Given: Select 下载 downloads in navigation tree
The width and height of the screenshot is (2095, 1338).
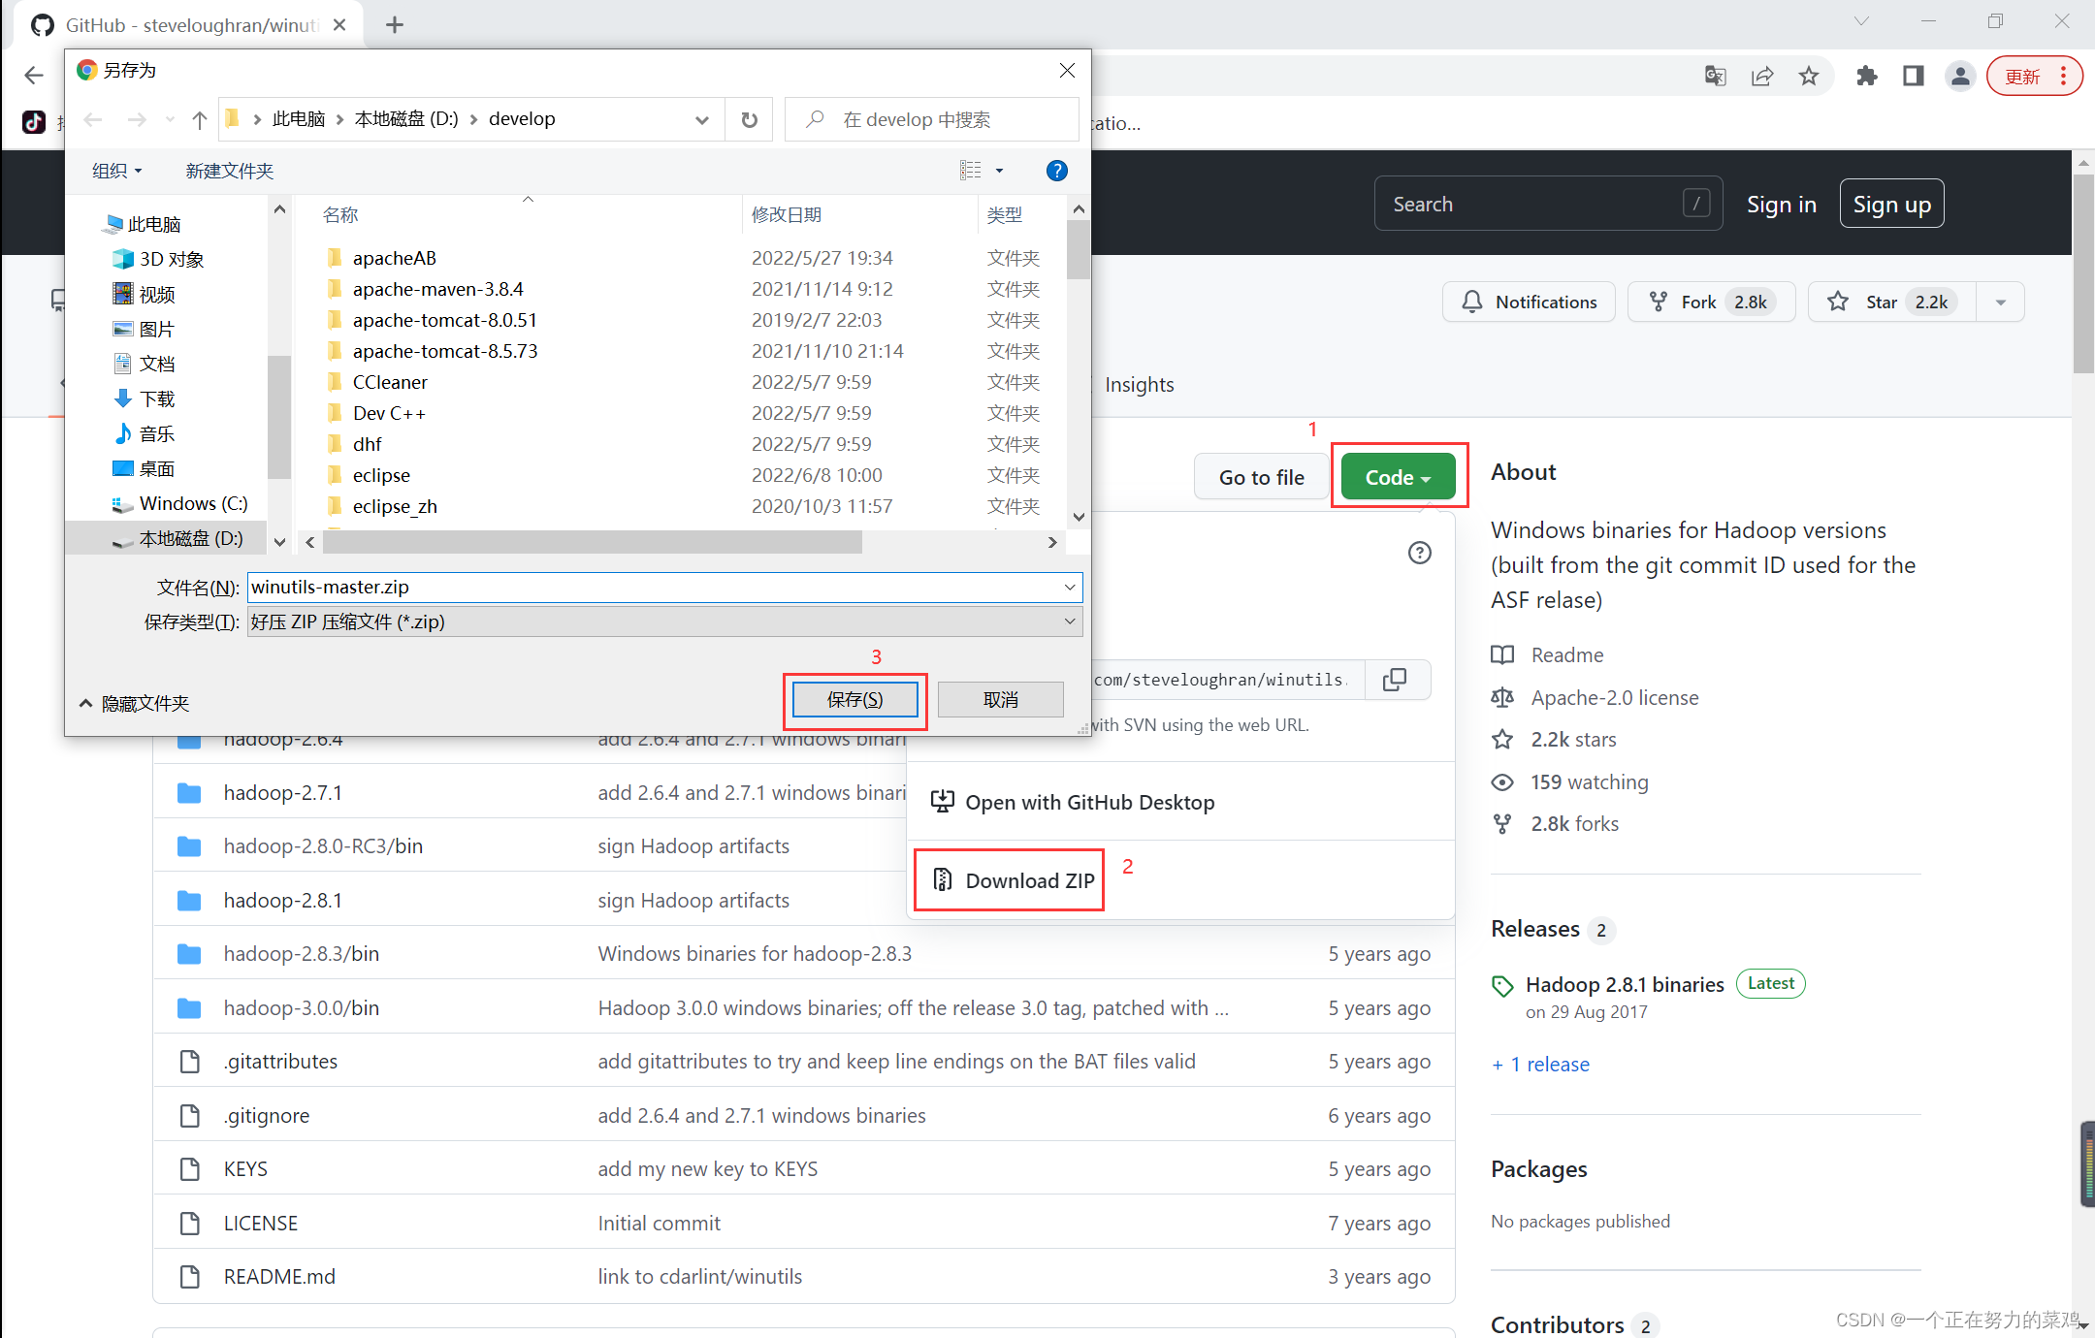Looking at the screenshot, I should tap(156, 398).
